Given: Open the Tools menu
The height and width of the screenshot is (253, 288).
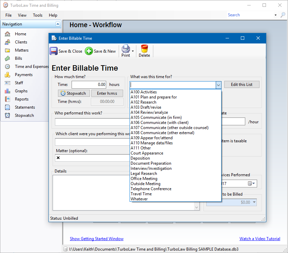Looking at the screenshot, I should (38, 15).
